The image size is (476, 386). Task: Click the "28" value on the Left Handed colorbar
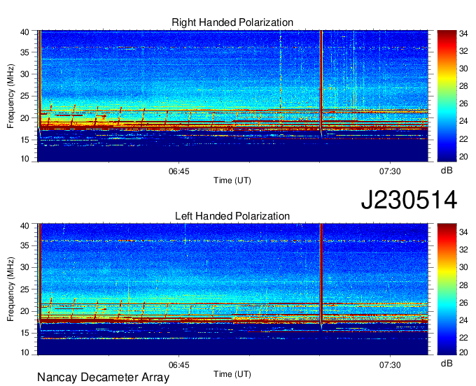pyautogui.click(x=463, y=285)
